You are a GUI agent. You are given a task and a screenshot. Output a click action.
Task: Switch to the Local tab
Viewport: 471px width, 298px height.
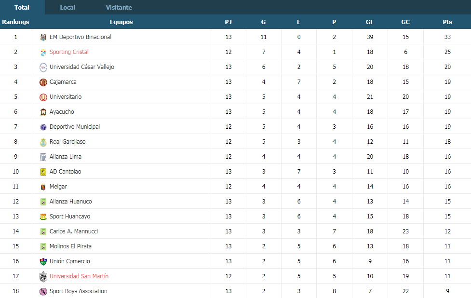pyautogui.click(x=67, y=8)
